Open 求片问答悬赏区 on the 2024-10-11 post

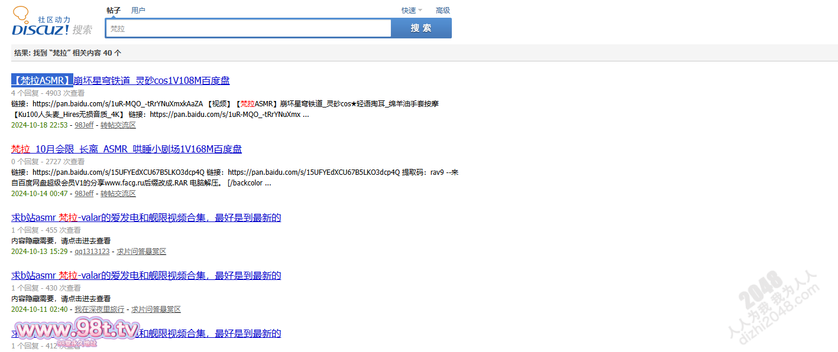pyautogui.click(x=156, y=309)
